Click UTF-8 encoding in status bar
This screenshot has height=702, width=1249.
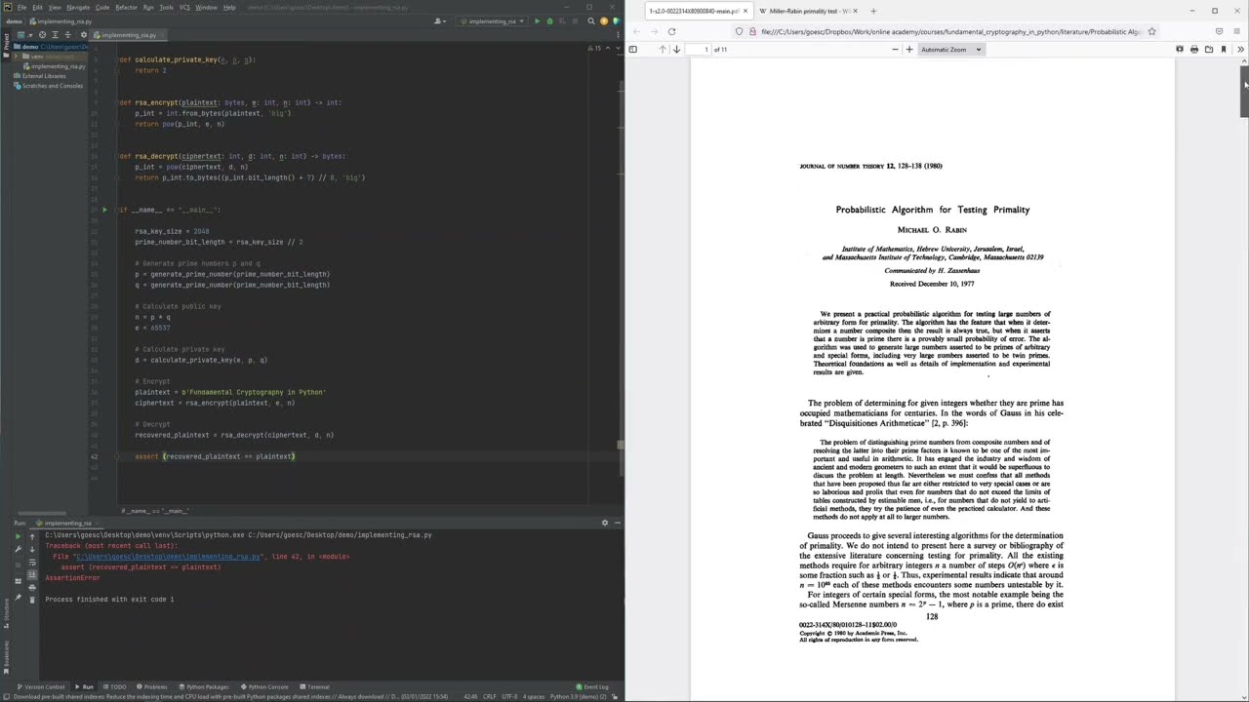tap(509, 696)
